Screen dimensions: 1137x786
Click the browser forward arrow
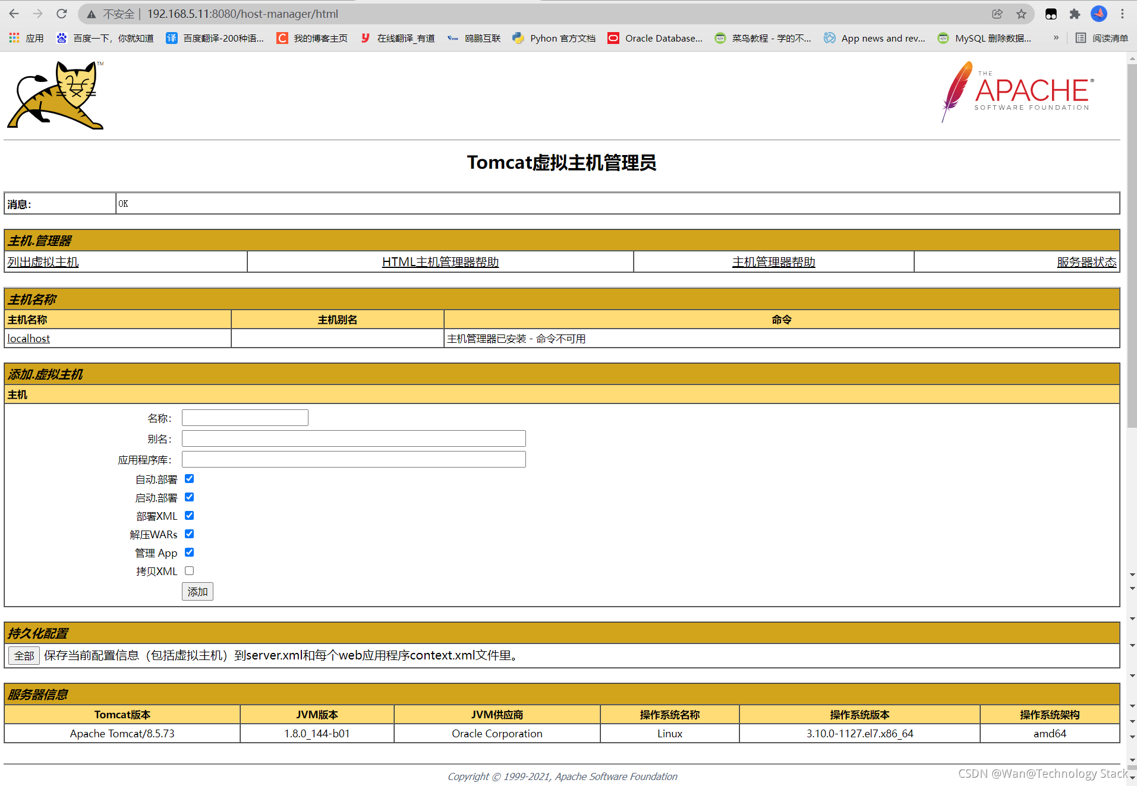click(x=38, y=14)
